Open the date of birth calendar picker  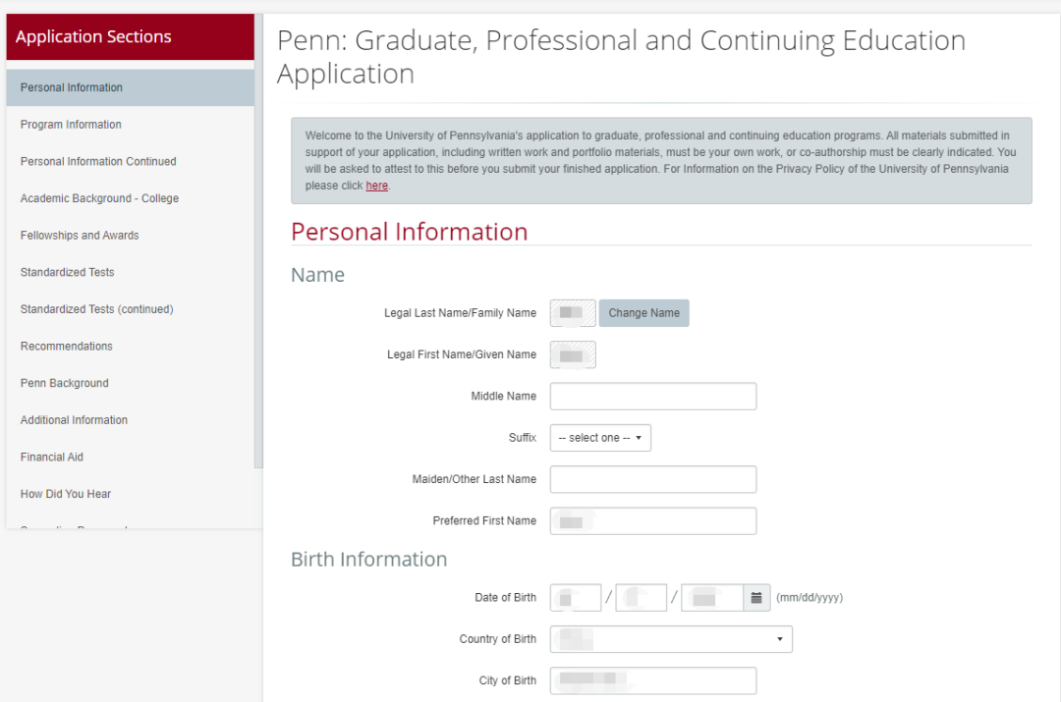coord(756,597)
